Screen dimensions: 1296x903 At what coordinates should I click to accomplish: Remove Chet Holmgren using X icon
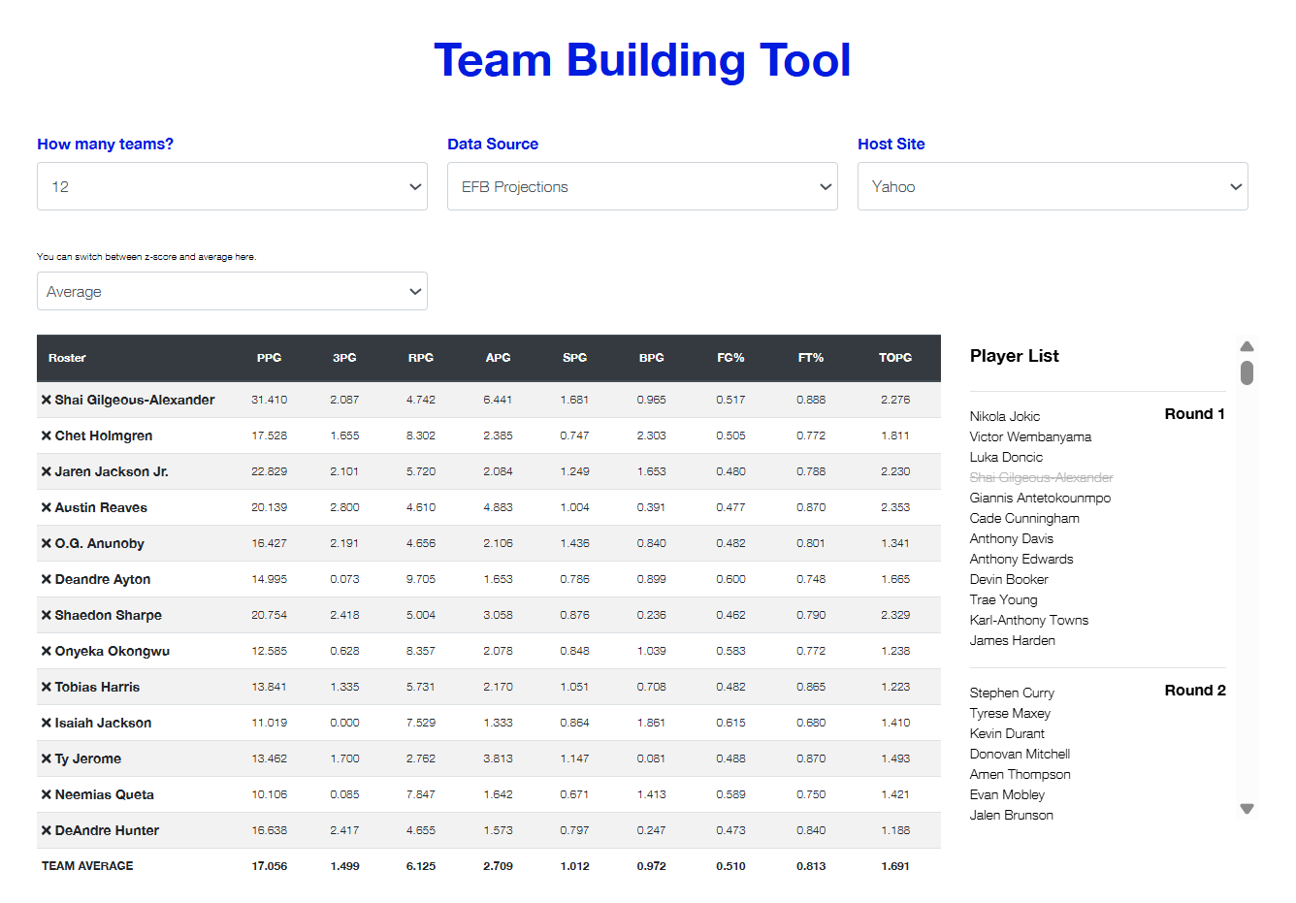tap(46, 435)
